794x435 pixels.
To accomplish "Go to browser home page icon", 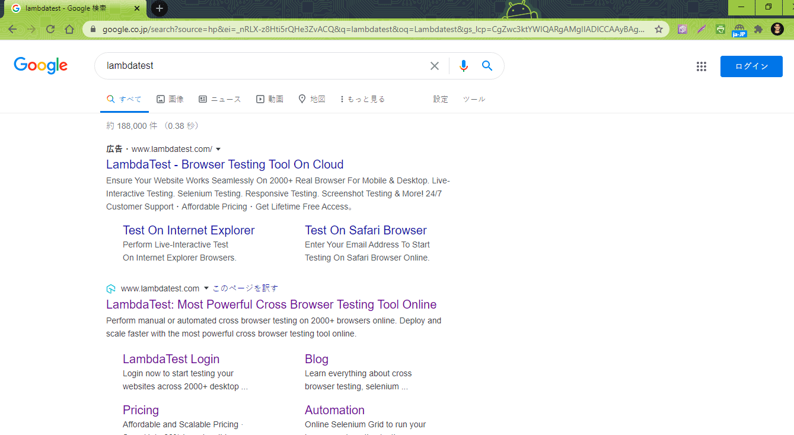I will [69, 29].
